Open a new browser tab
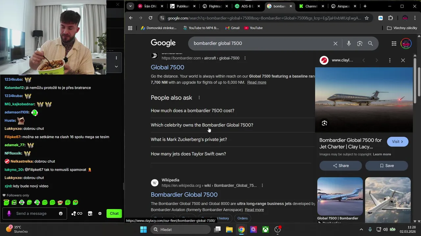Screen dimensions: 421x236 tap(365, 6)
